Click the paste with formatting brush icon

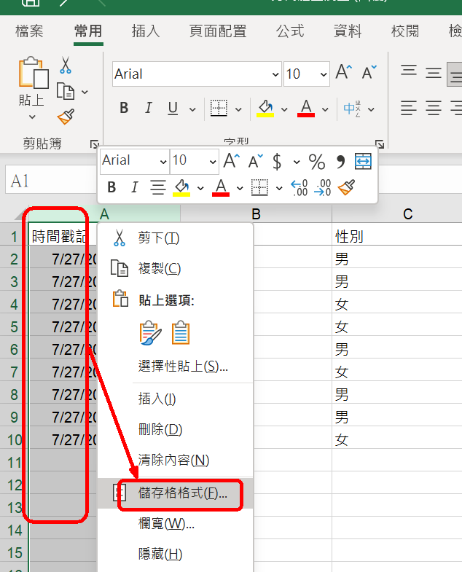point(150,332)
